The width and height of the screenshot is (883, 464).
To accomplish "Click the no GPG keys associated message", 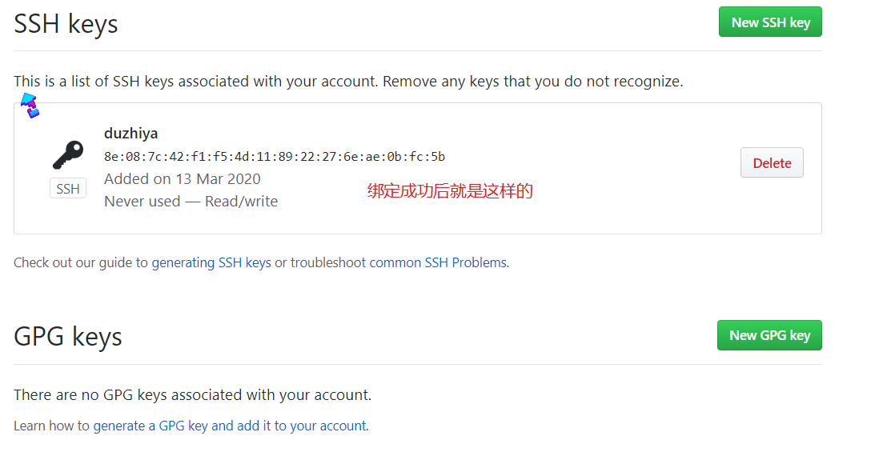I will point(193,395).
